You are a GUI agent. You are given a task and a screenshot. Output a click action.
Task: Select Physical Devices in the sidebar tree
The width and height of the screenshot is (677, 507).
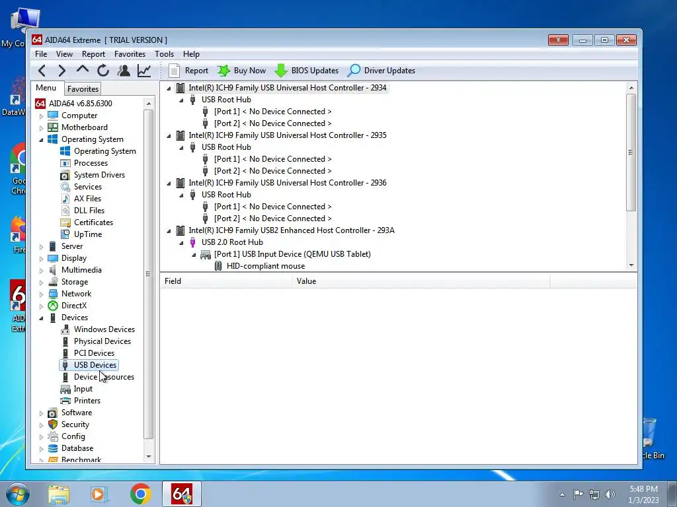(102, 341)
